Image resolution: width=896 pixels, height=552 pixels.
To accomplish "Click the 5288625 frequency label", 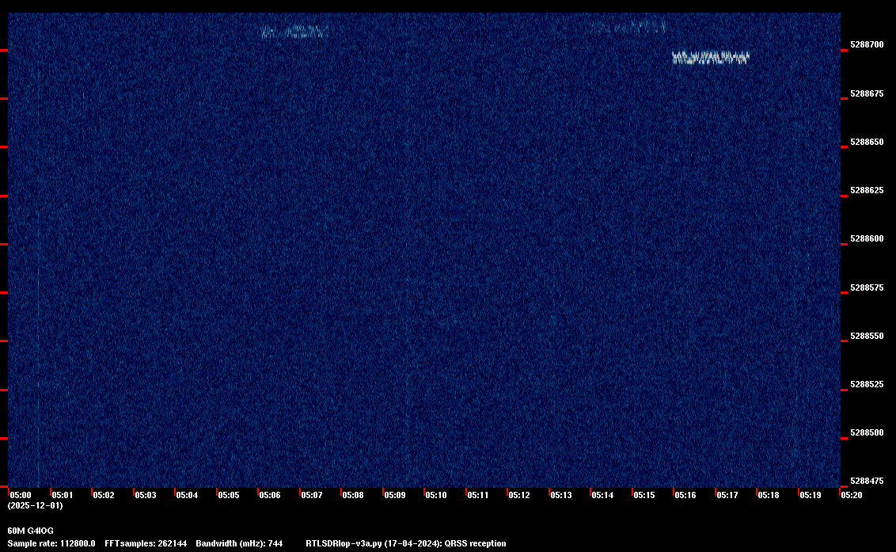I will (867, 190).
